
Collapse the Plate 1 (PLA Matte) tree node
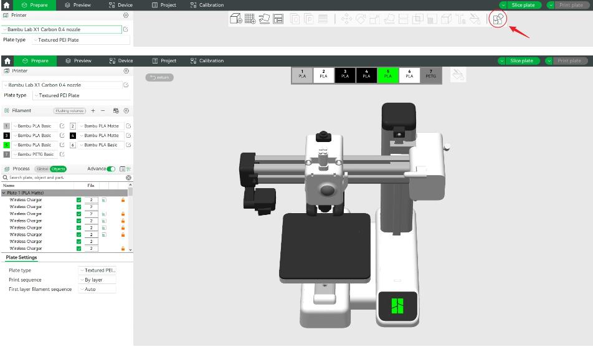(4, 193)
